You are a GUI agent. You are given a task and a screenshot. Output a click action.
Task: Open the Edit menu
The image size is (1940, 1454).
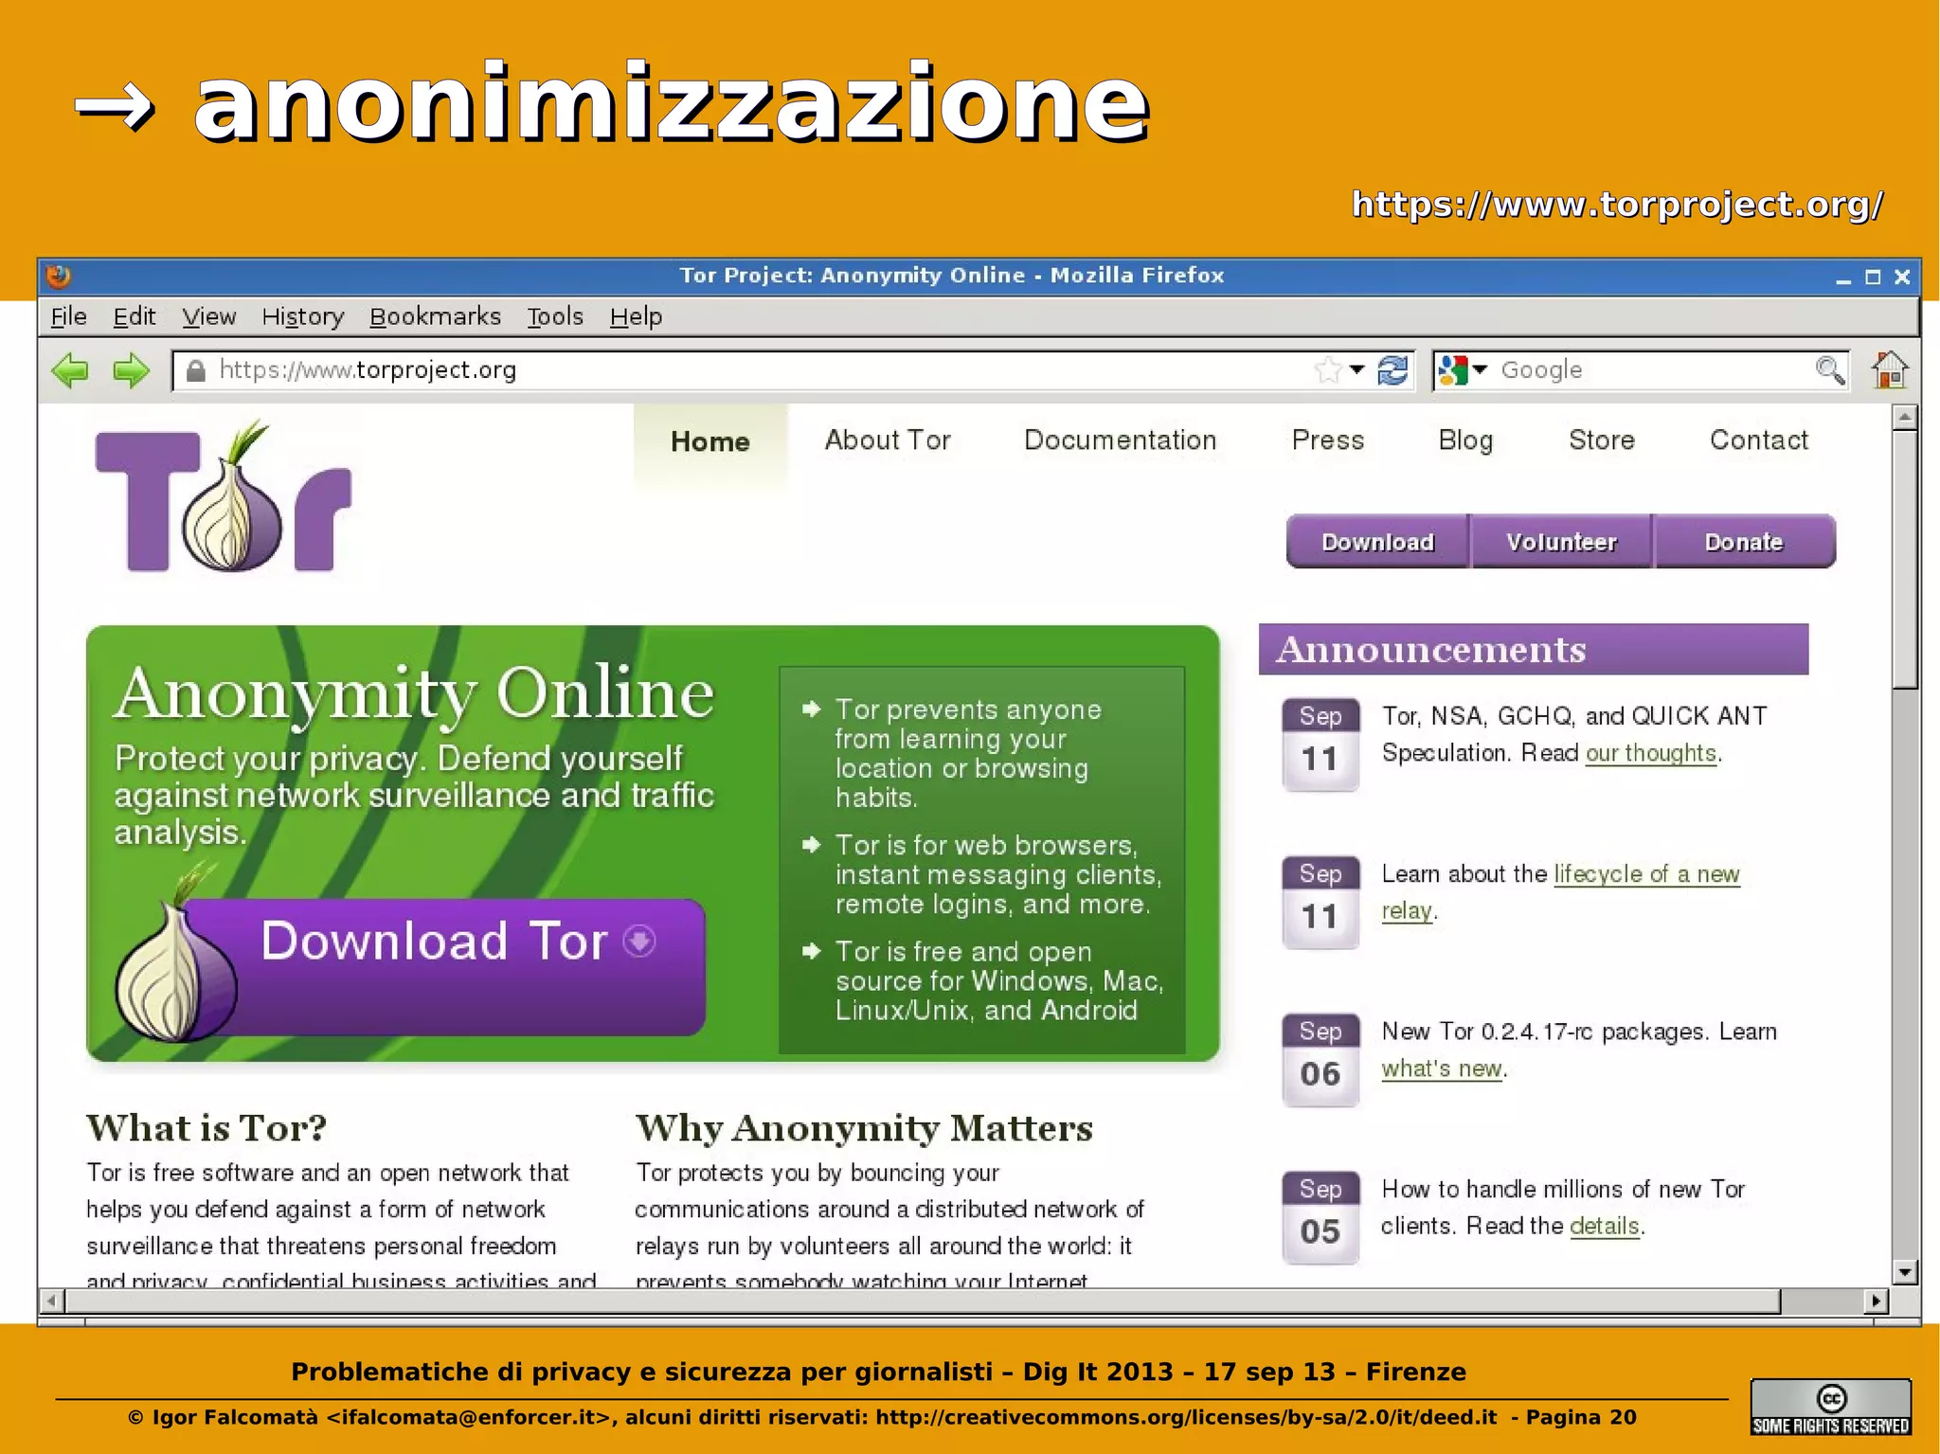click(x=134, y=316)
